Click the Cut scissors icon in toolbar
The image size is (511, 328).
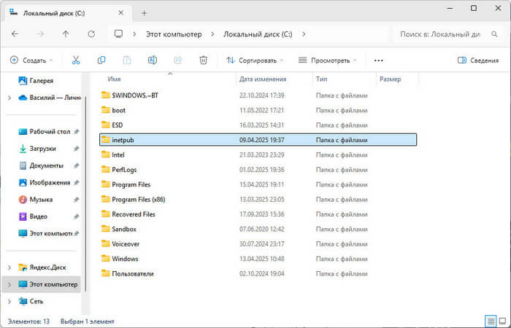pos(75,60)
